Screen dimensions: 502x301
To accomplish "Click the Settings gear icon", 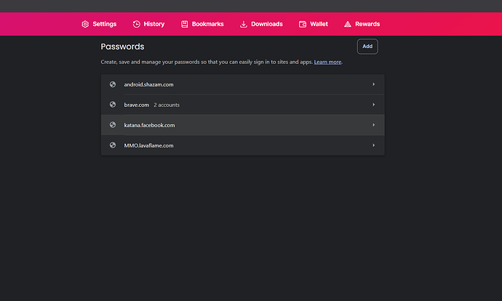I will click(85, 24).
